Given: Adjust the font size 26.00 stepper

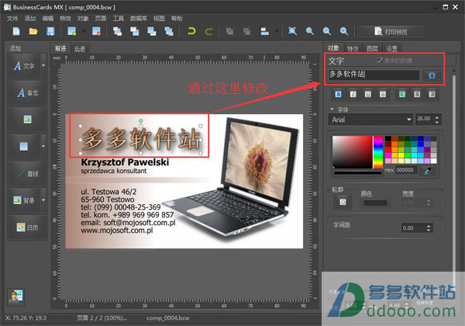Looking at the screenshot, I should point(436,120).
